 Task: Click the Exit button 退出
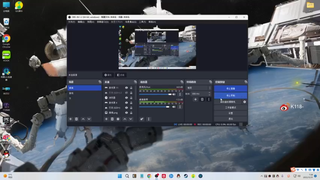click(231, 119)
